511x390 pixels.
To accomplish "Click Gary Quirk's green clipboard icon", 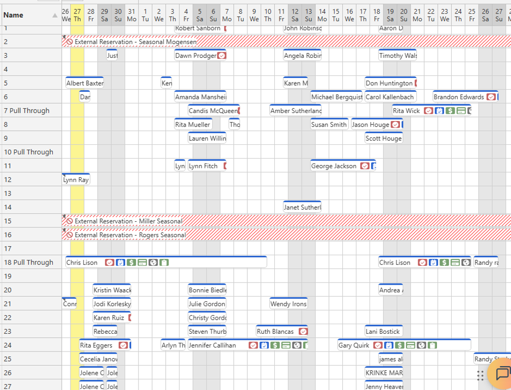I will coord(432,345).
